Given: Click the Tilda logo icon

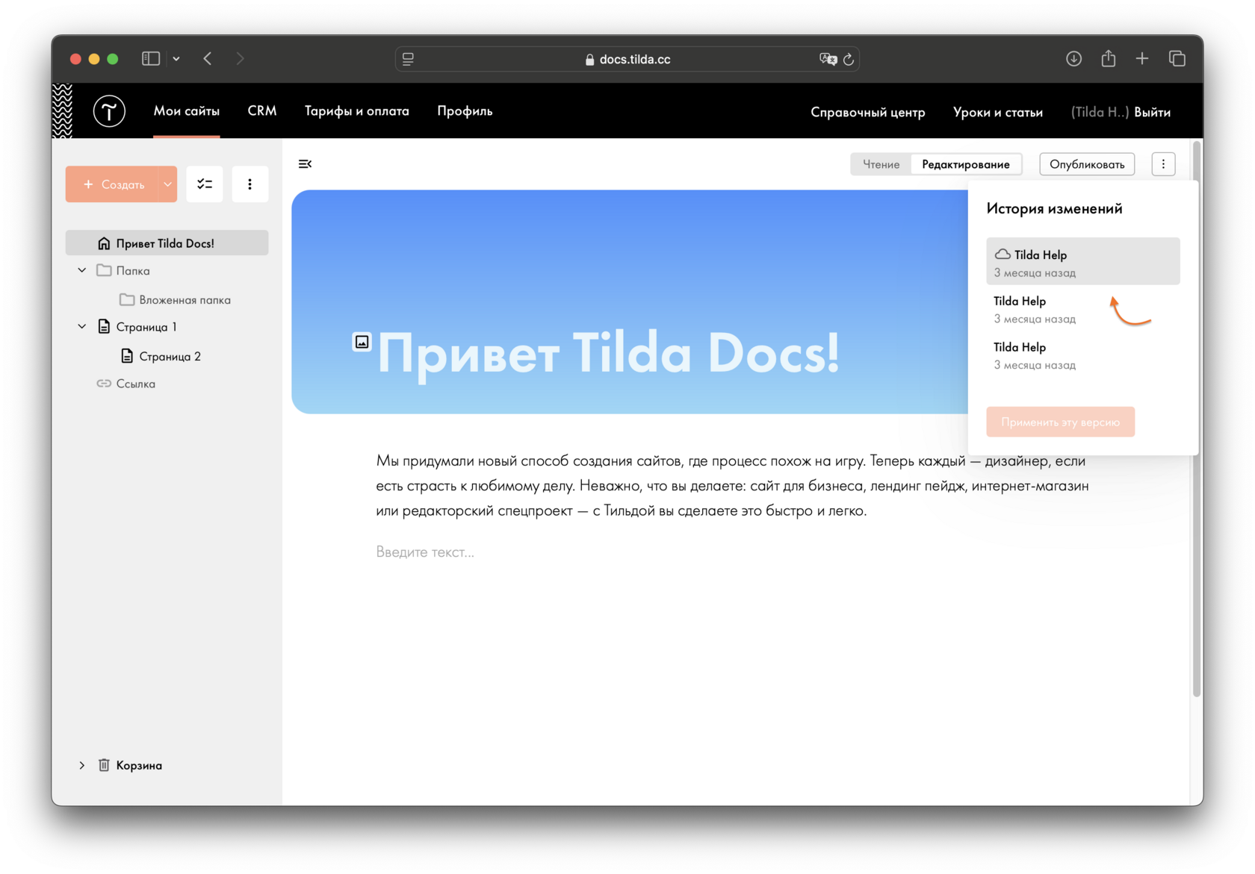Looking at the screenshot, I should point(109,111).
